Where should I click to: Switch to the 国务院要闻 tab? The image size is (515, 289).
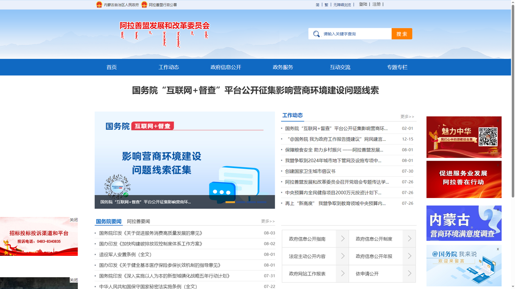[x=109, y=222]
